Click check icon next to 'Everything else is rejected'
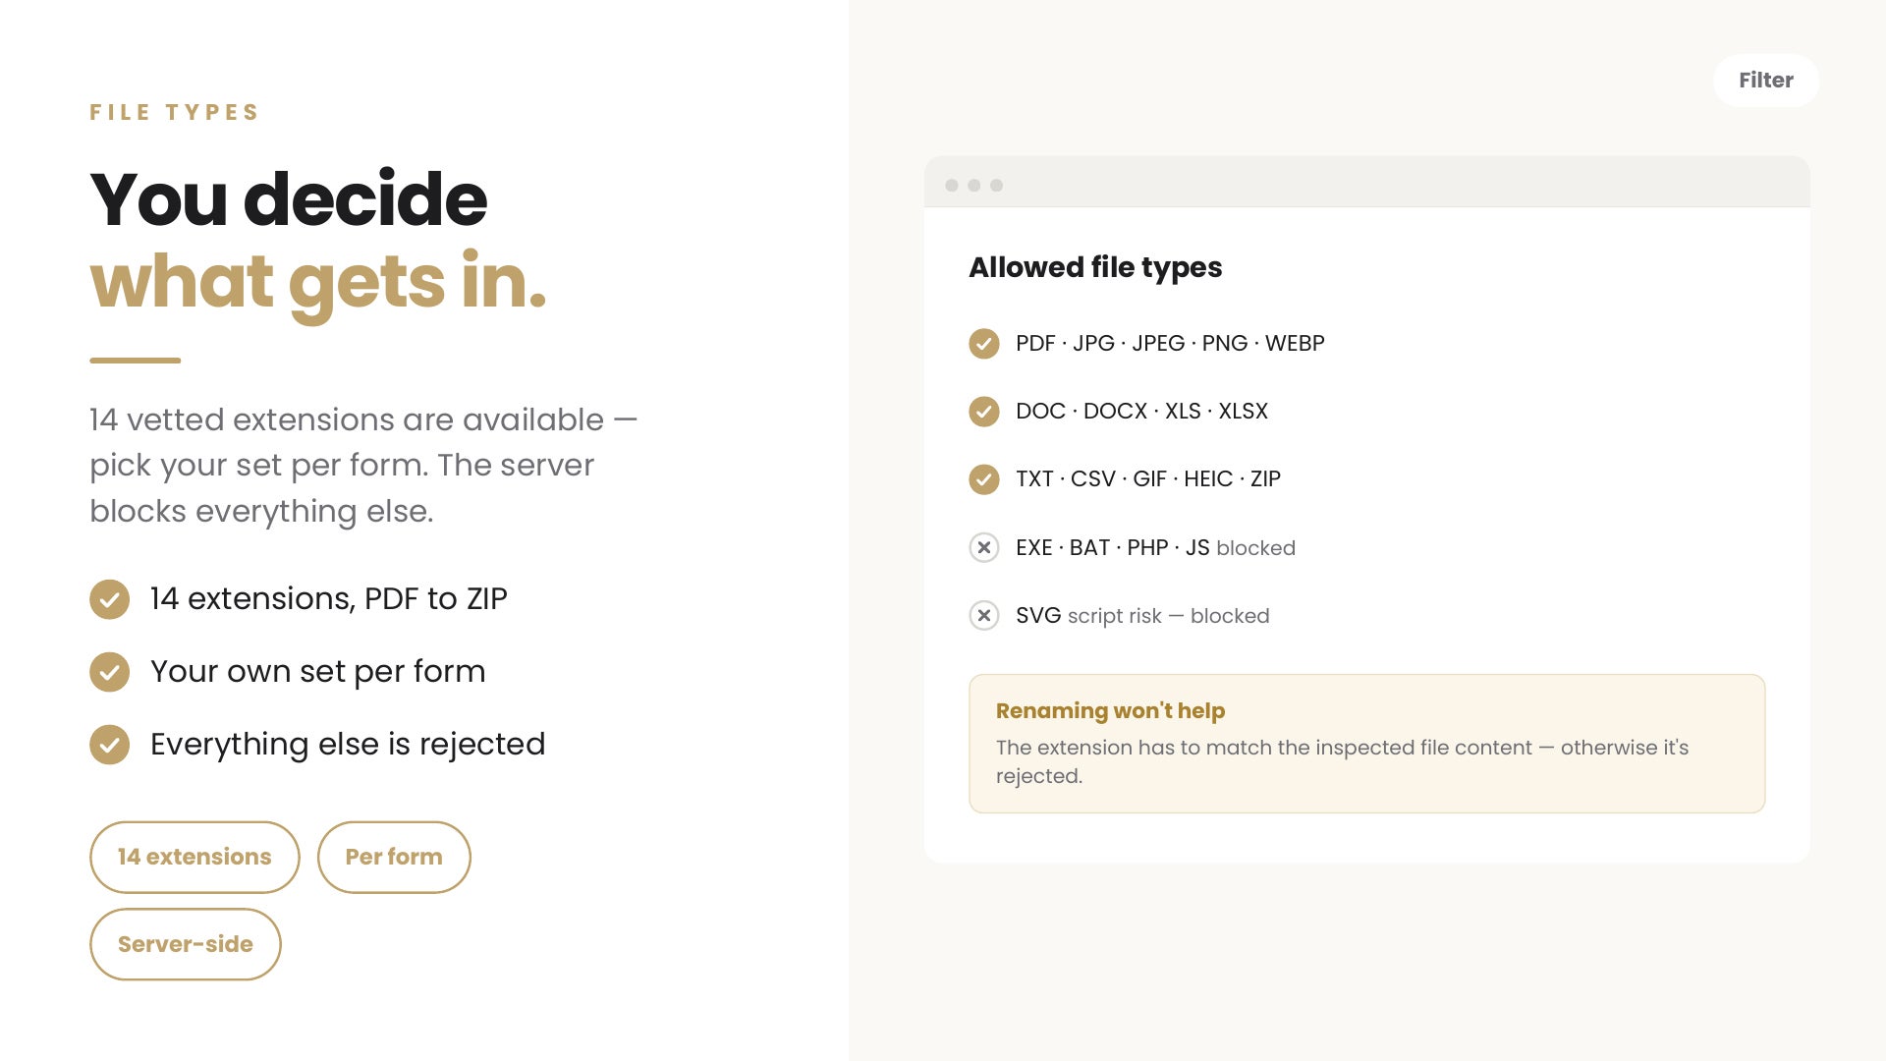Image resolution: width=1886 pixels, height=1061 pixels. pyautogui.click(x=109, y=745)
